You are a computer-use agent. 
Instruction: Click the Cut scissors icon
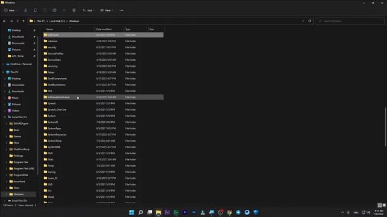pos(25,10)
